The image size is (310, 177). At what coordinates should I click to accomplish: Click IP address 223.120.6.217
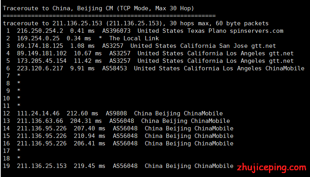(x=40, y=68)
